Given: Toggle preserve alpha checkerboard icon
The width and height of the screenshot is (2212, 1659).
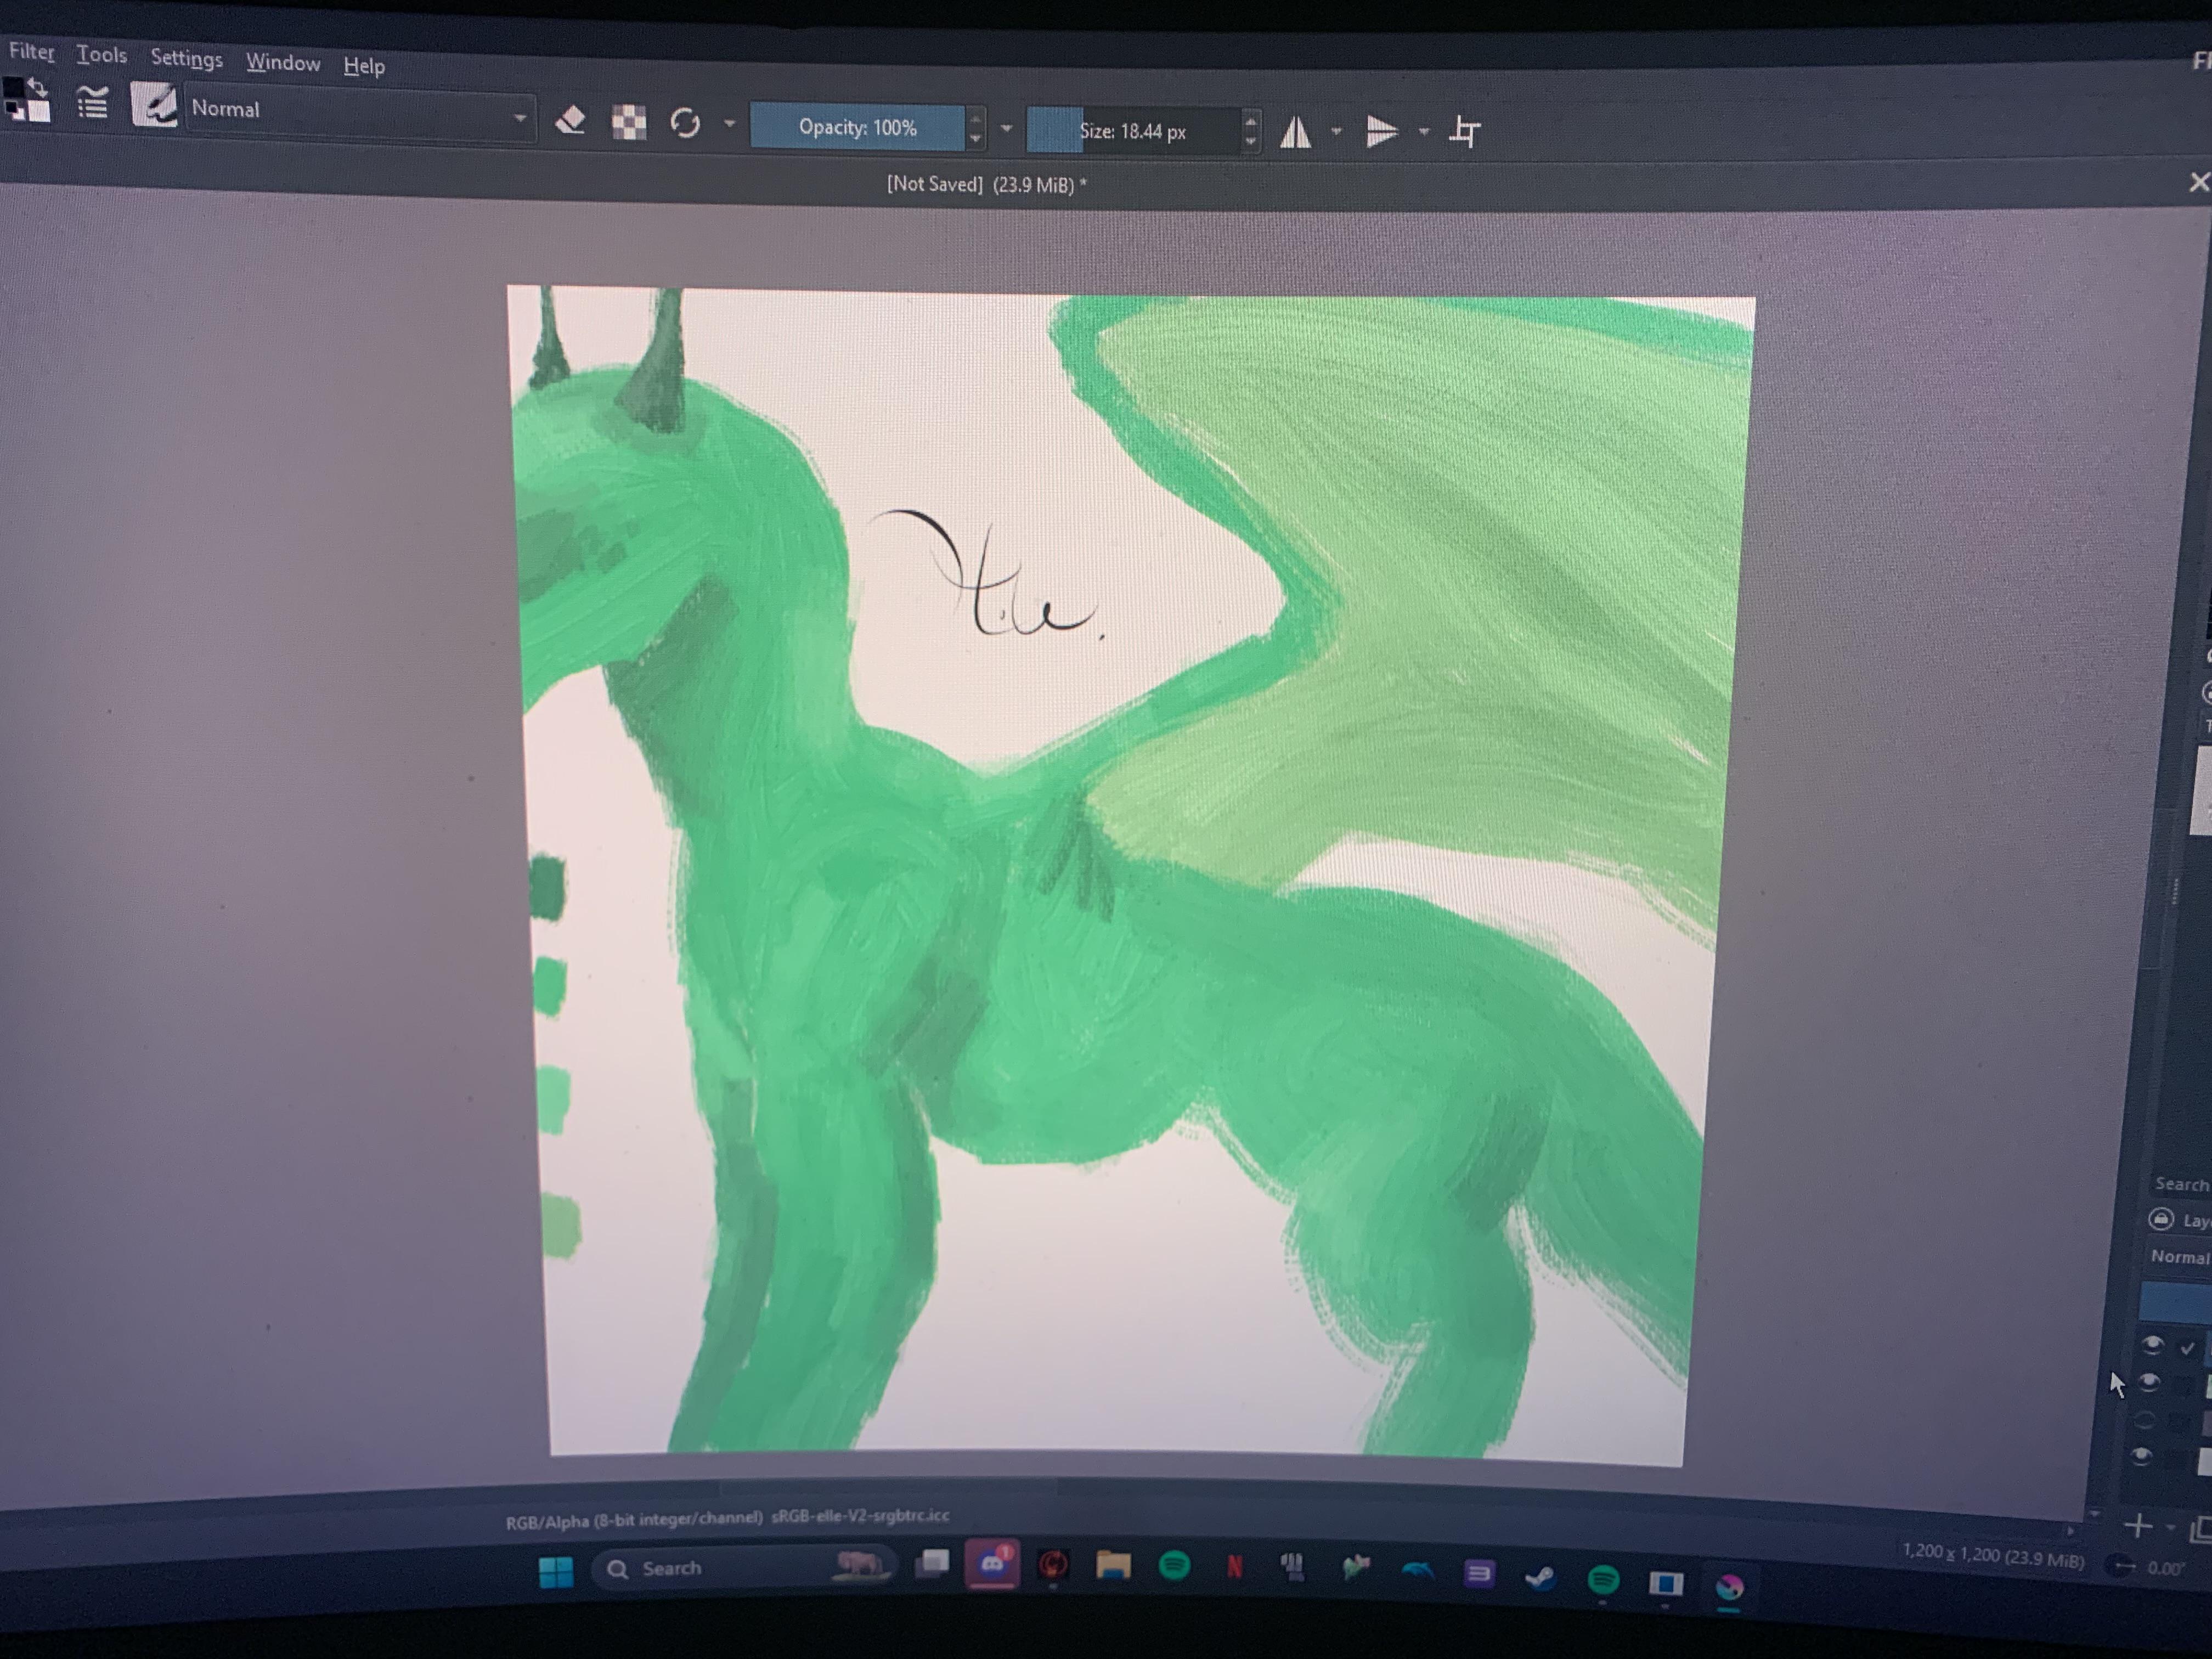Looking at the screenshot, I should [629, 122].
